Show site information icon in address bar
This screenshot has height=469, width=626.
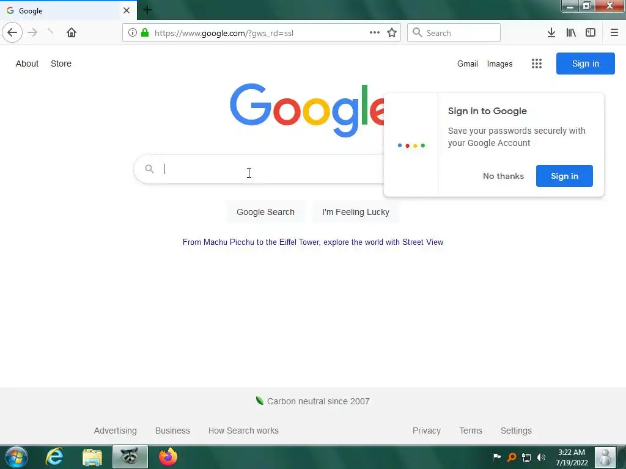pos(132,33)
